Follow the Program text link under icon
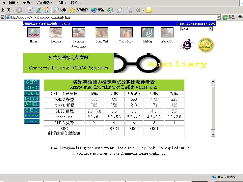243x182 pixels. (x=56, y=41)
